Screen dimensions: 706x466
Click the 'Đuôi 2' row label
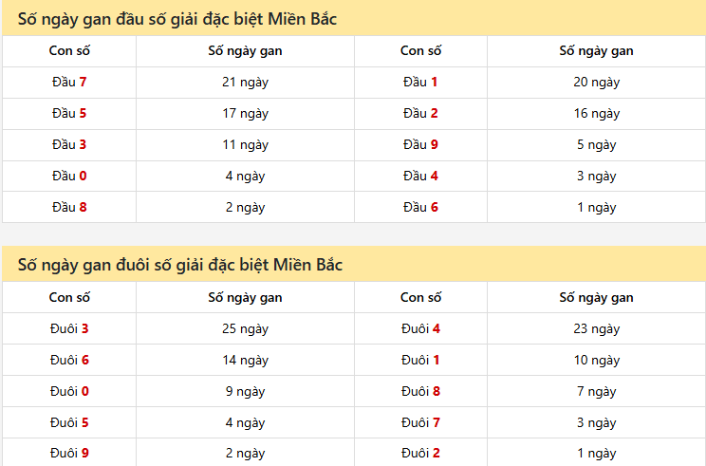[420, 453]
